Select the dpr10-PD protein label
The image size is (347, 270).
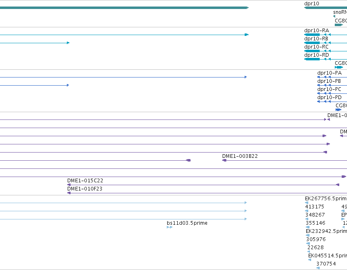click(x=329, y=97)
